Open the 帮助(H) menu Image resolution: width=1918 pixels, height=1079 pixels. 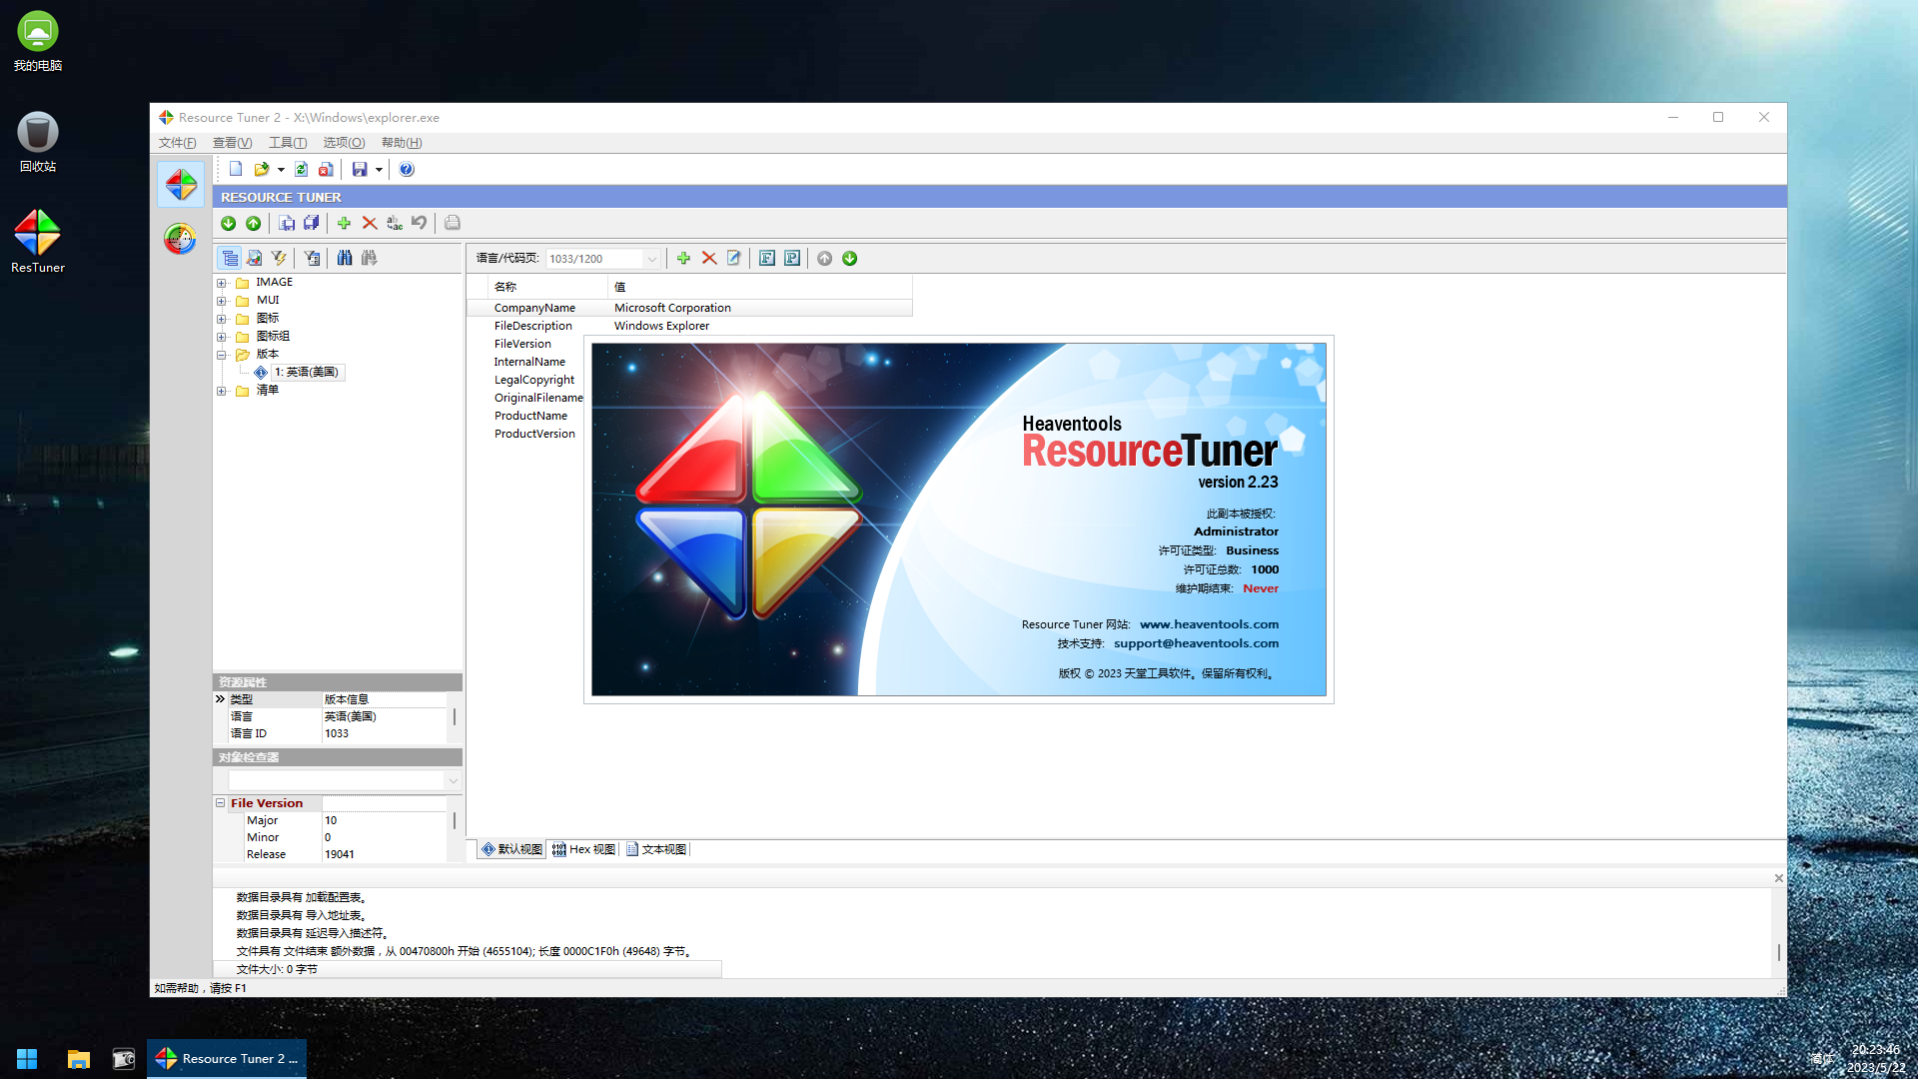tap(402, 143)
